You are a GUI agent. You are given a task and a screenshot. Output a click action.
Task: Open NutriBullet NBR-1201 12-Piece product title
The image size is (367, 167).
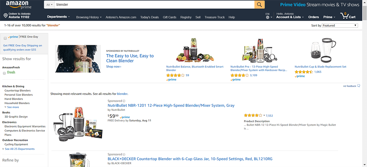point(171,105)
